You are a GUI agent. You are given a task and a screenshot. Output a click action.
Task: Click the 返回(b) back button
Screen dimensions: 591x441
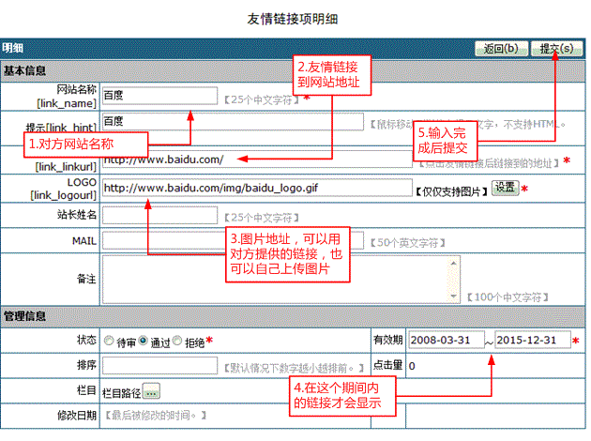[x=501, y=49]
